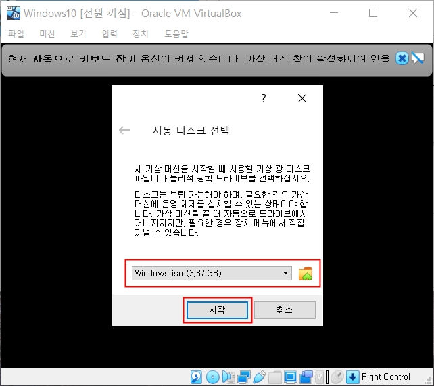Click the window resize grip in status bar
The height and width of the screenshot is (386, 434).
pos(428,380)
